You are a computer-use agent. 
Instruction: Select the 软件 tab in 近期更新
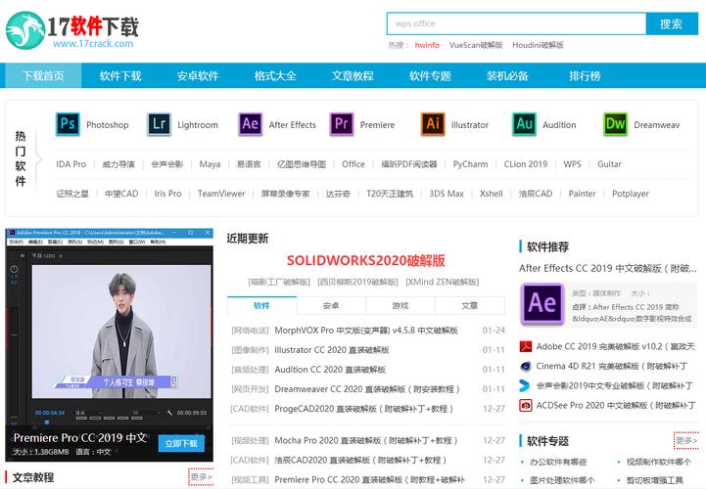(x=261, y=305)
